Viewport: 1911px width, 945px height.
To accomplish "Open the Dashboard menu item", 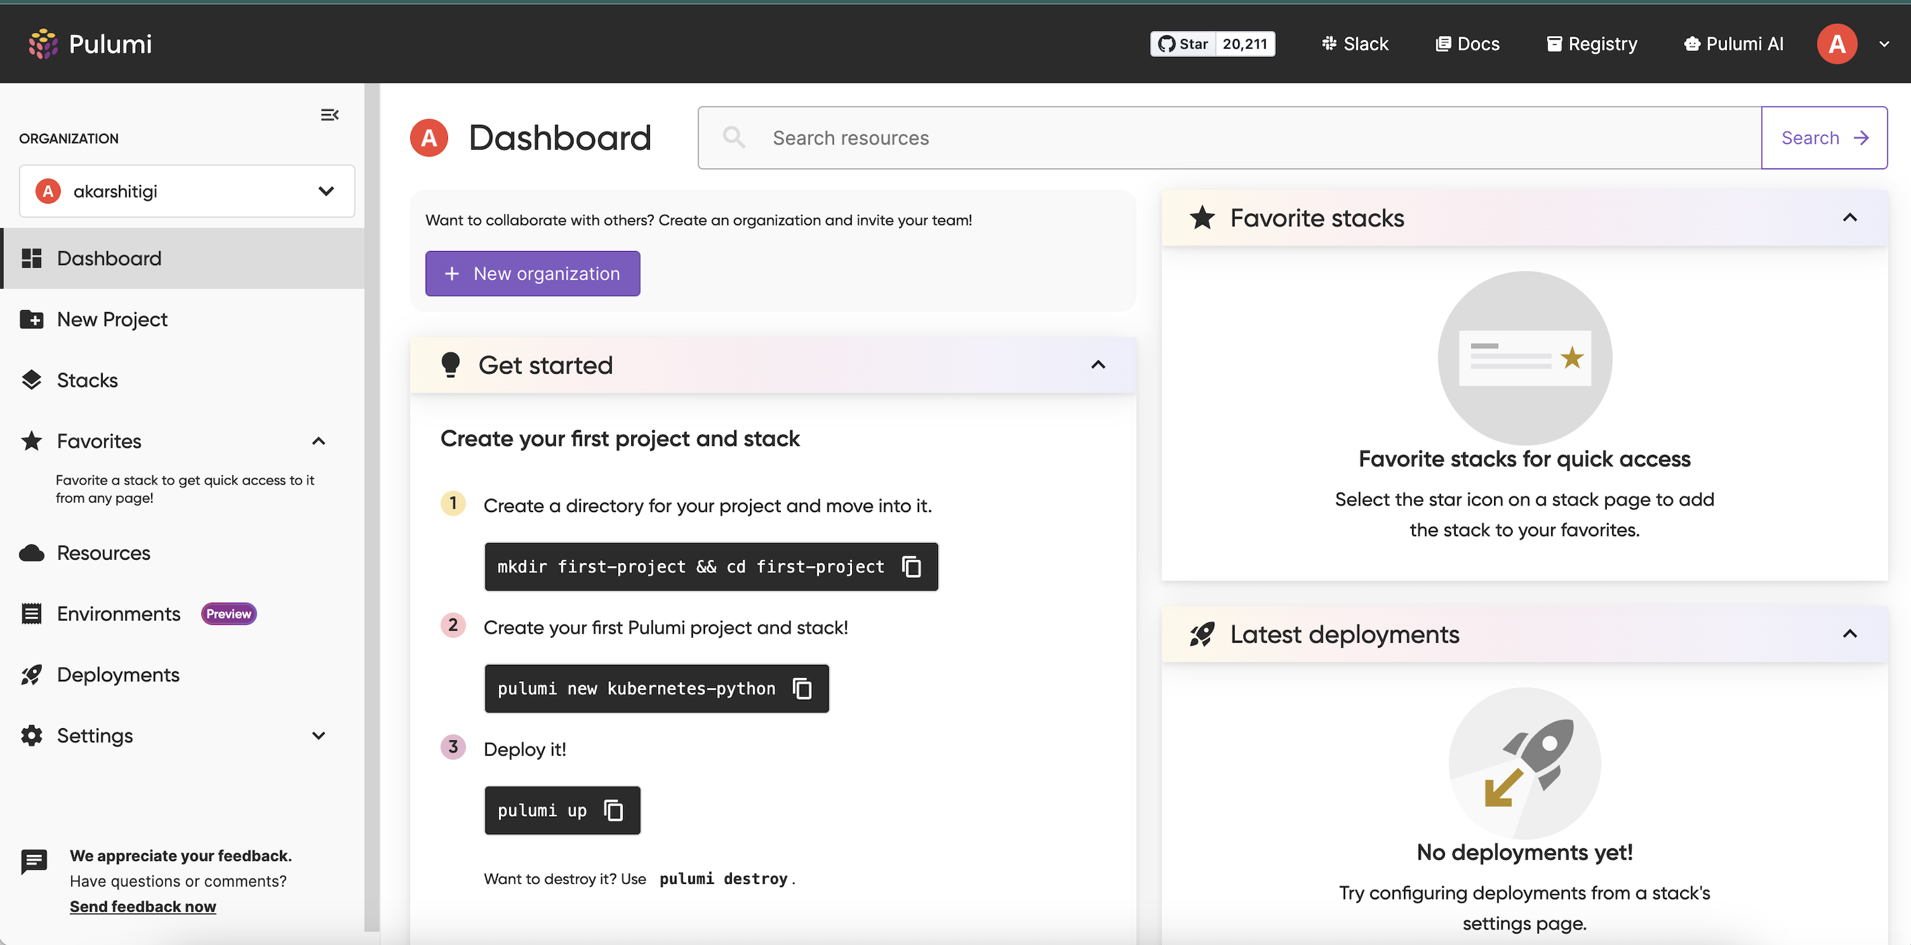I will coord(109,257).
